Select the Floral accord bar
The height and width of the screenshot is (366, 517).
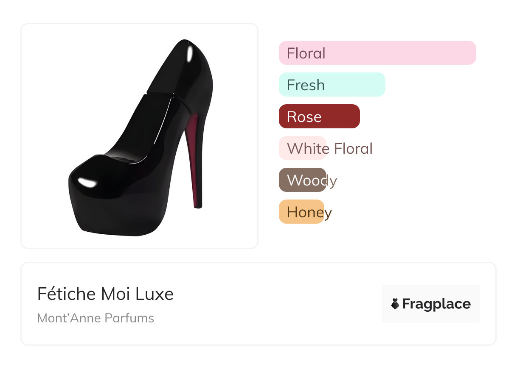377,53
